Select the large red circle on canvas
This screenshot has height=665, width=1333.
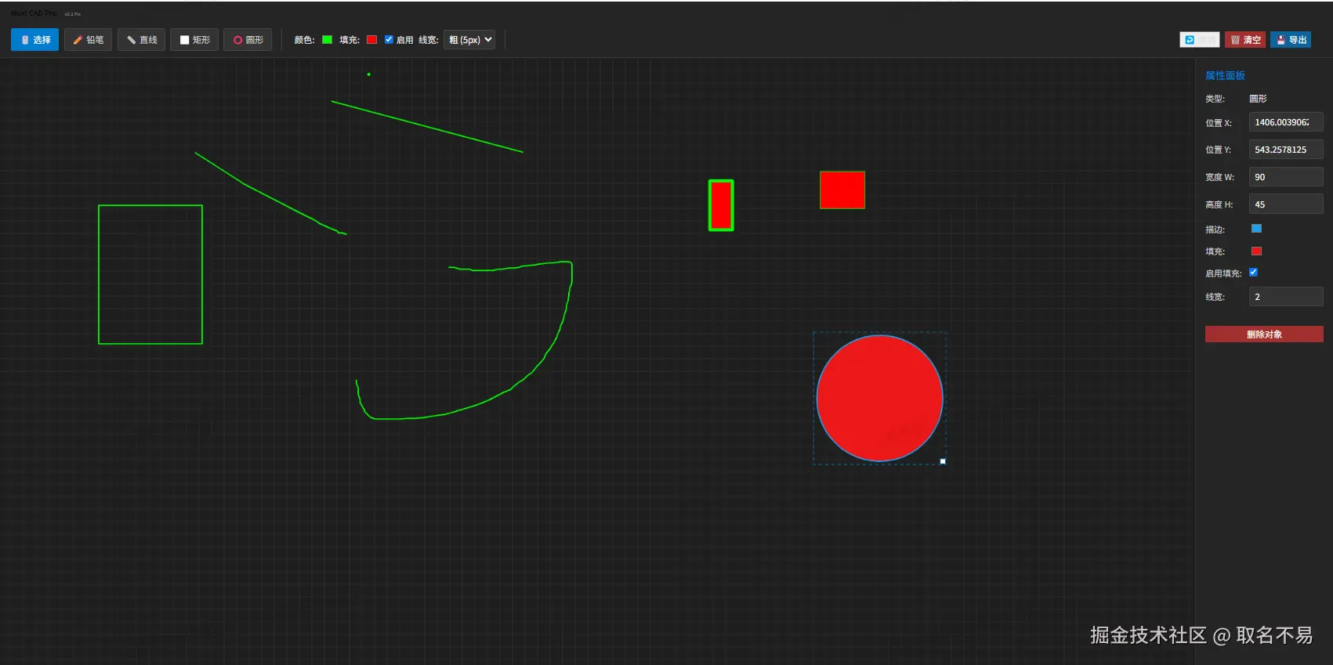879,398
